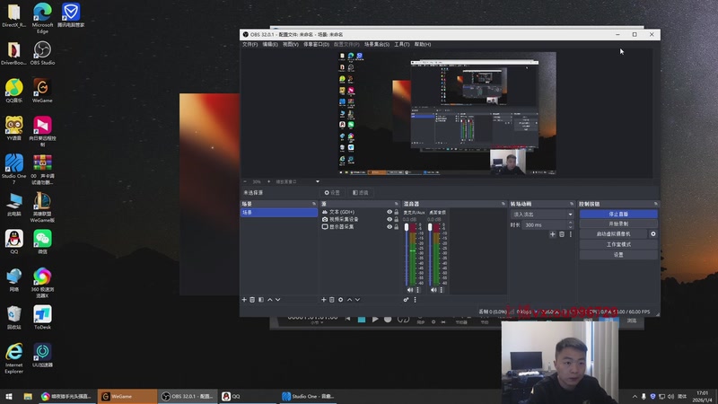Move scene up arrow in Scenes panel
This screenshot has width=718, height=404.
pyautogui.click(x=270, y=300)
